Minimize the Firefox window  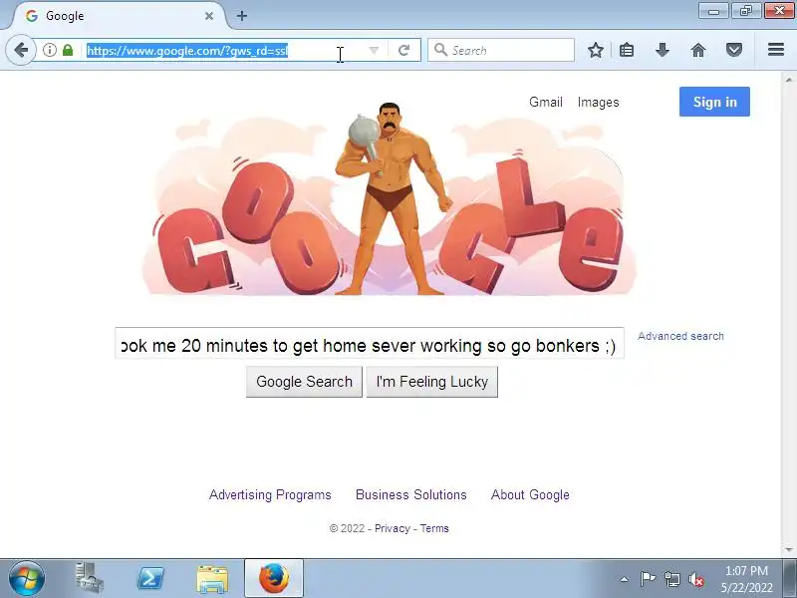click(x=713, y=10)
